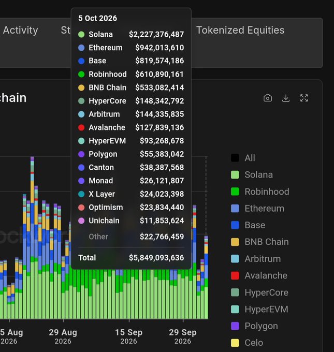Click the 29 Aug 2026 axis label
The height and width of the screenshot is (352, 334).
pyautogui.click(x=63, y=336)
